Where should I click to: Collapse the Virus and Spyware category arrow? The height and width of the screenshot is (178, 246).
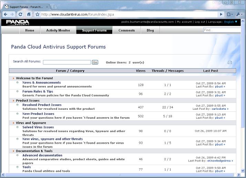click(13, 123)
